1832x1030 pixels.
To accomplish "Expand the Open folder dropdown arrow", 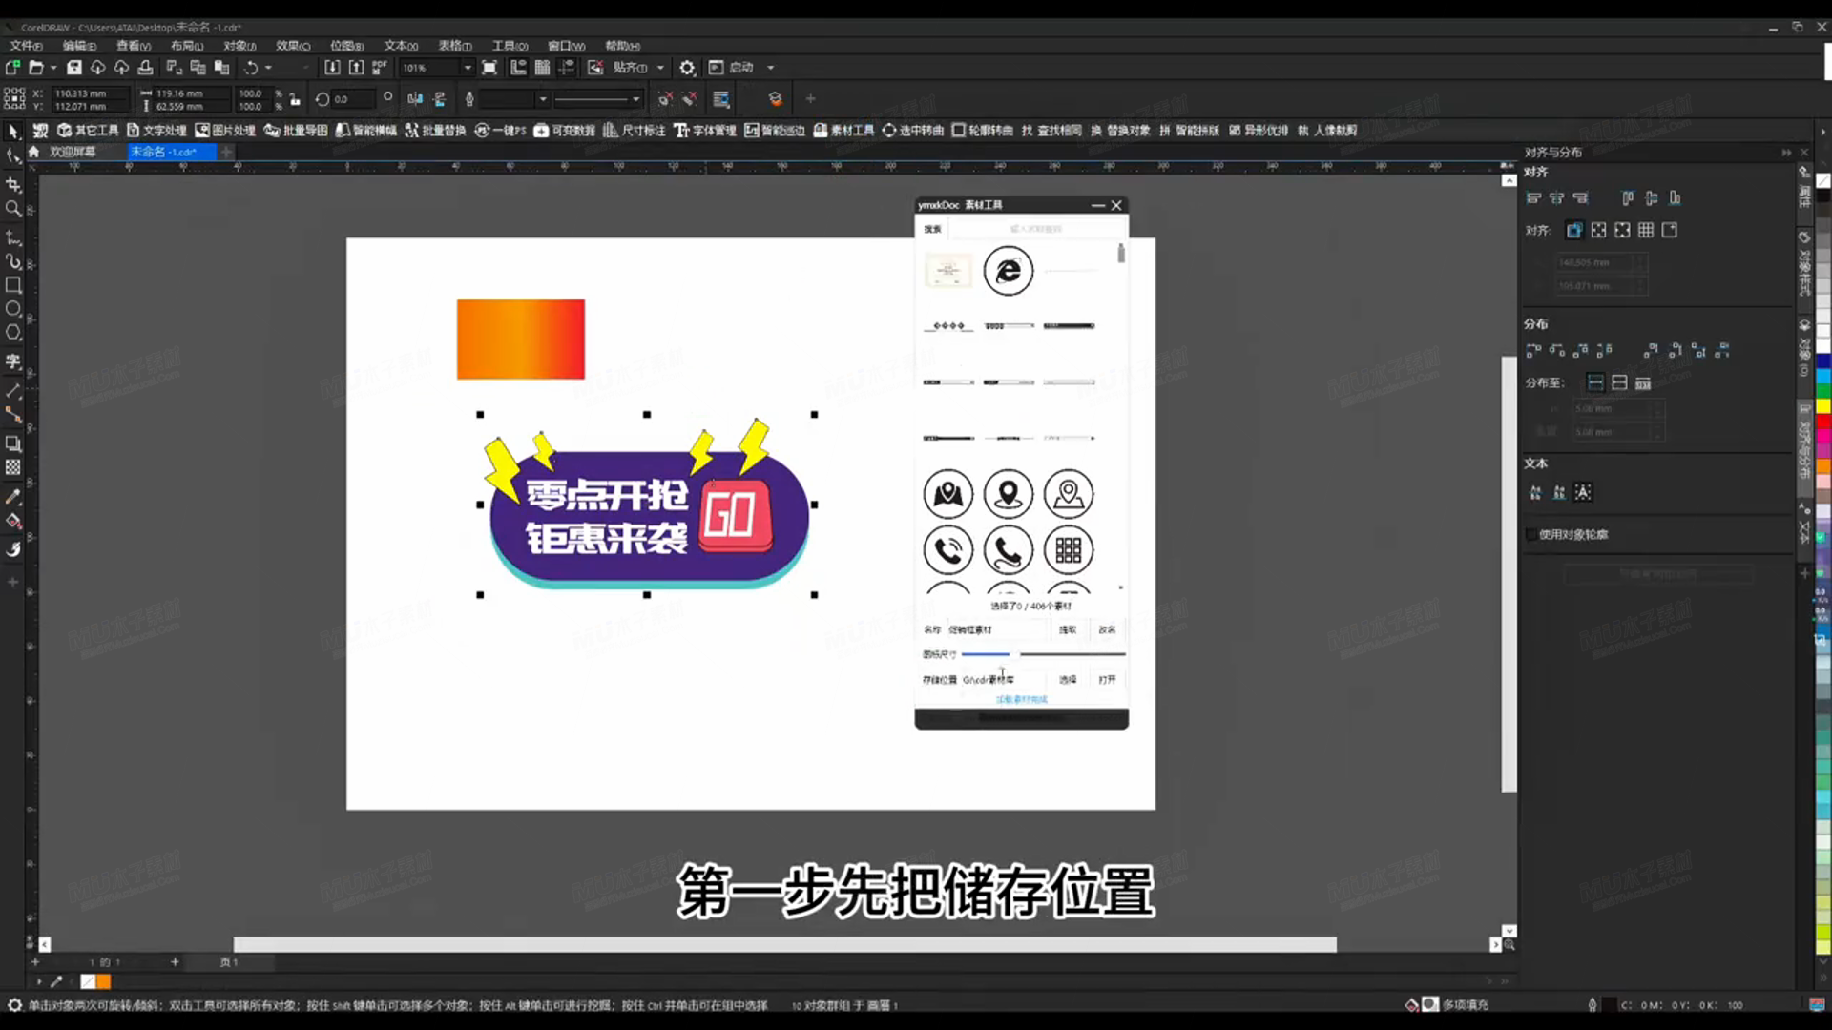I will 53,68.
